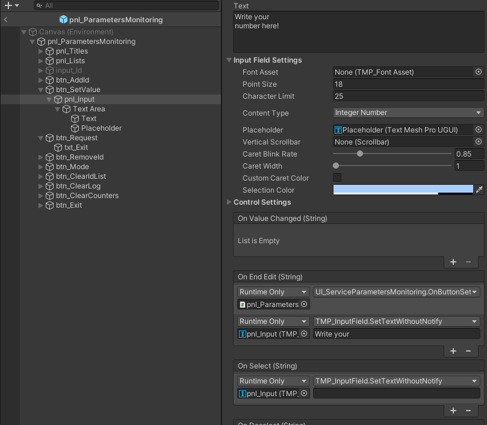Collapse the Input Field Settings section
Viewport: 487px width, 425px height.
click(229, 60)
